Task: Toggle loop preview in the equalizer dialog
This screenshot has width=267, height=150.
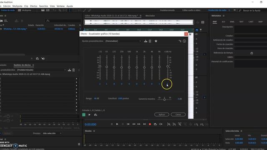Action: point(96,115)
